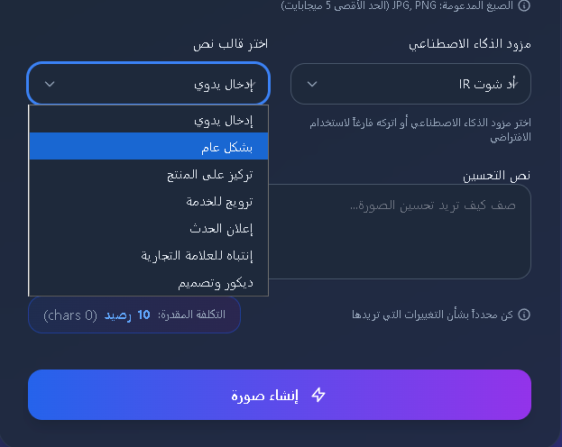The image size is (562, 447).
Task: Click the estimated cost credits badge
Action: coord(134,315)
